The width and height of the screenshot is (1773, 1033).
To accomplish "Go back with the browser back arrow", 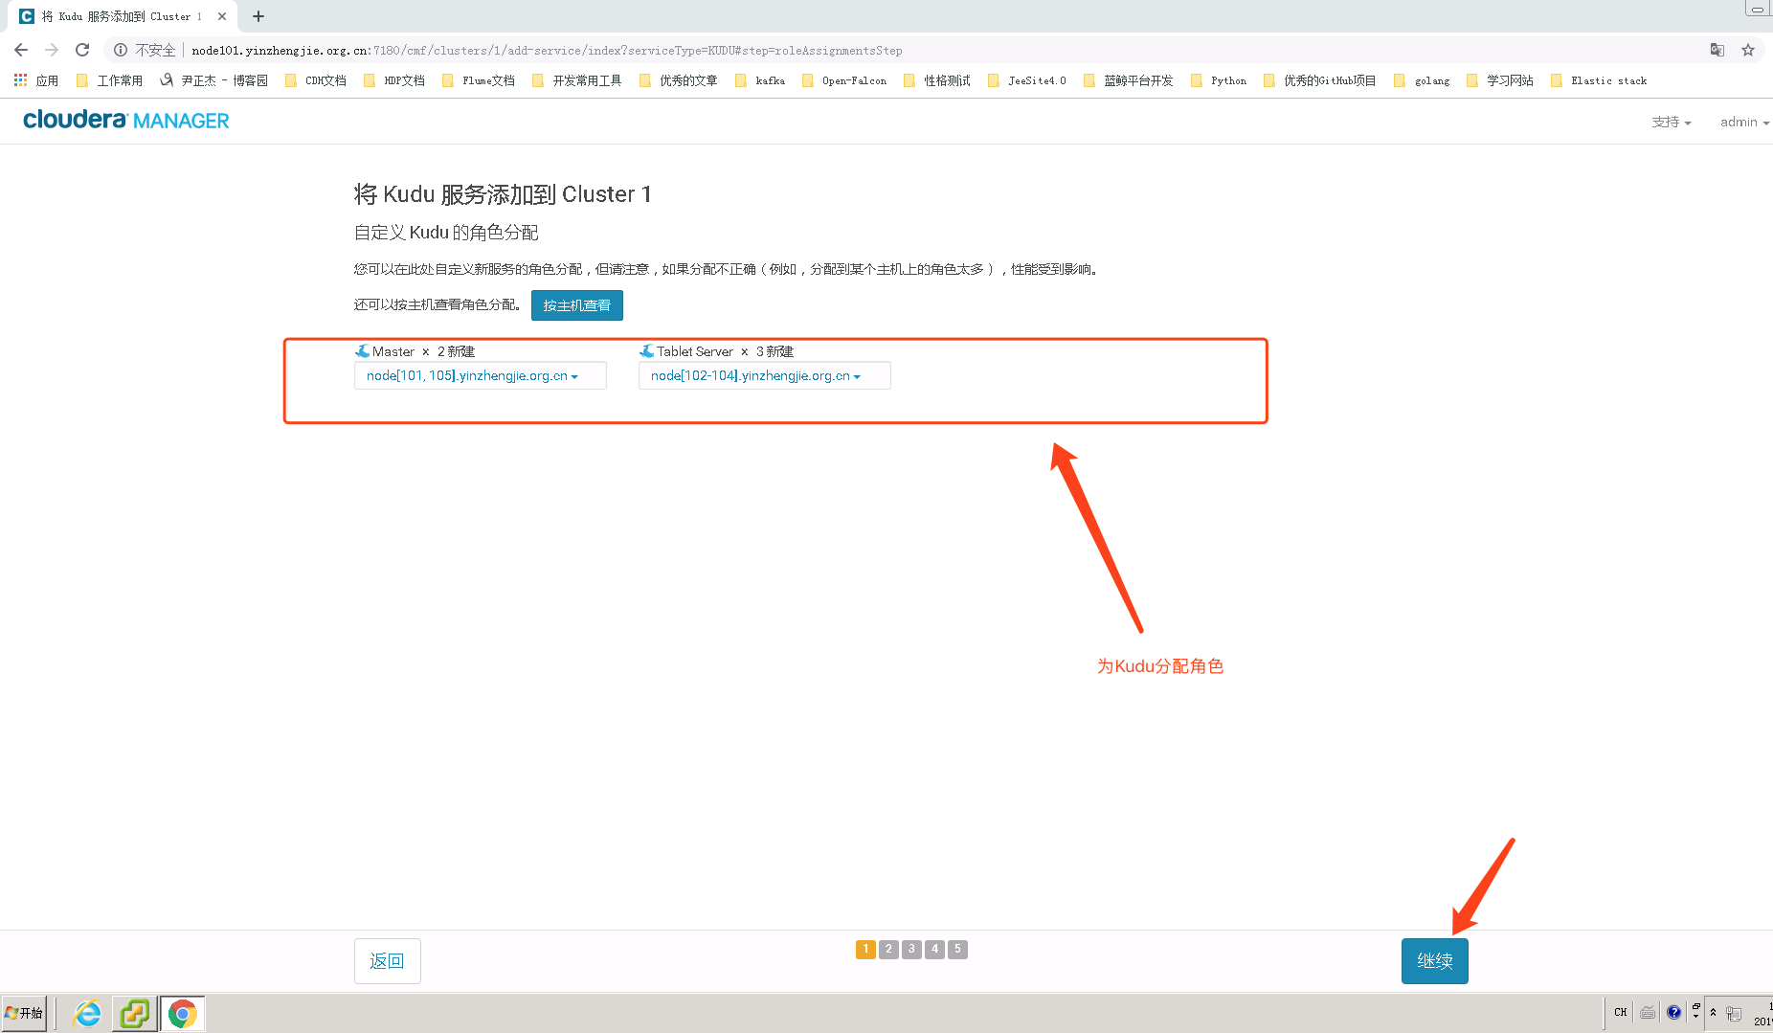I will pos(21,50).
